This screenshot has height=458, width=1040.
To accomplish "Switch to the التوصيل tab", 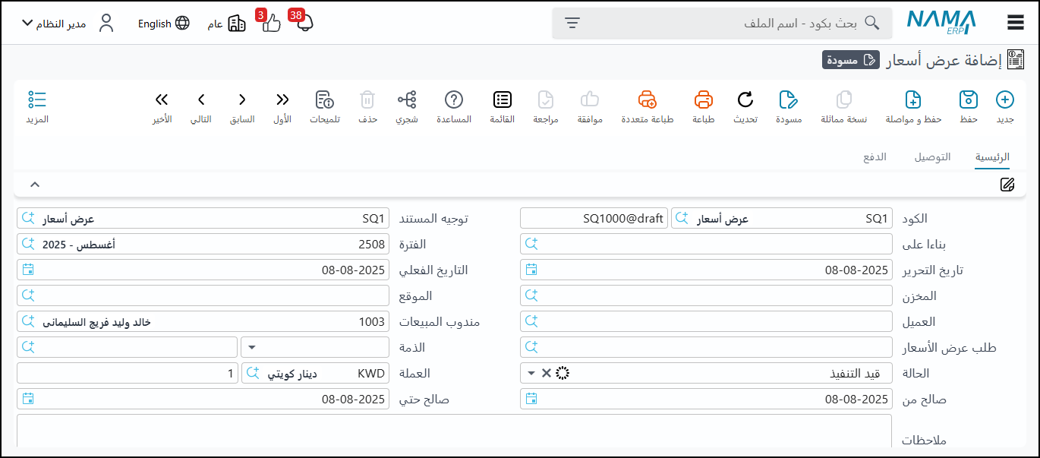I will [932, 157].
